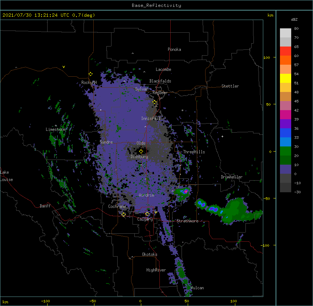Click the km unit label at bottom-left
The image size is (313, 306).
click(5, 302)
